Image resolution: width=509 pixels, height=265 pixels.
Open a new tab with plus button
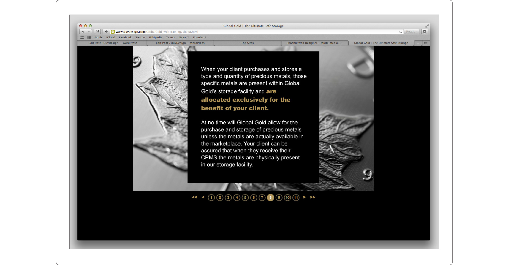coord(418,43)
